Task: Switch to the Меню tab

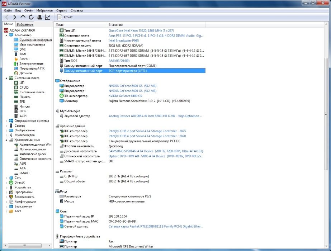Action: pos(9,24)
